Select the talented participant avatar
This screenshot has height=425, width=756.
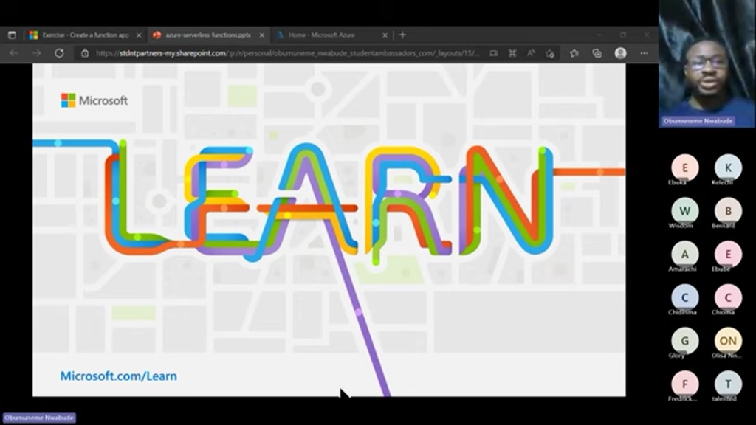click(x=728, y=384)
